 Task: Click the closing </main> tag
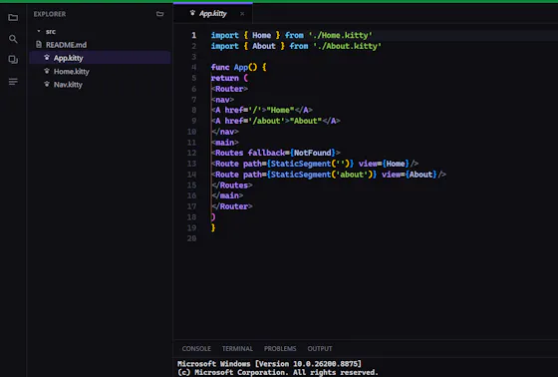coord(227,195)
